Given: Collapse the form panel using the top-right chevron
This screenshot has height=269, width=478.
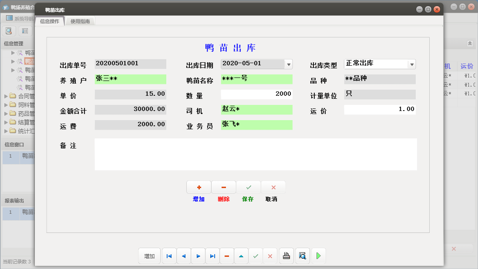Looking at the screenshot, I should click(x=470, y=44).
